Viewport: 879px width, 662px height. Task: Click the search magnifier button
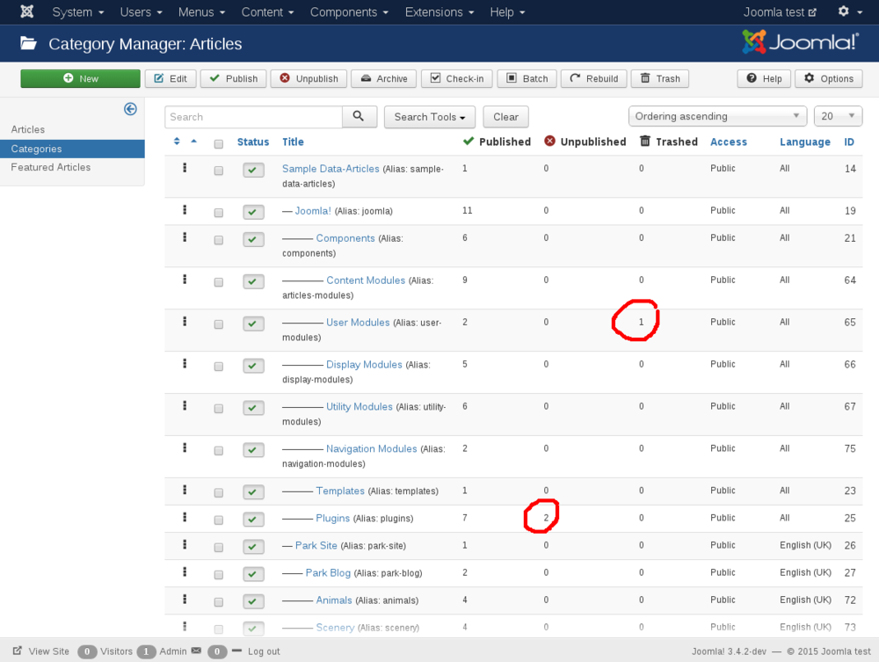tap(359, 116)
